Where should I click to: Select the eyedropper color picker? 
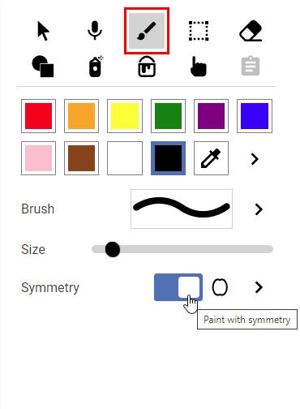tap(211, 158)
